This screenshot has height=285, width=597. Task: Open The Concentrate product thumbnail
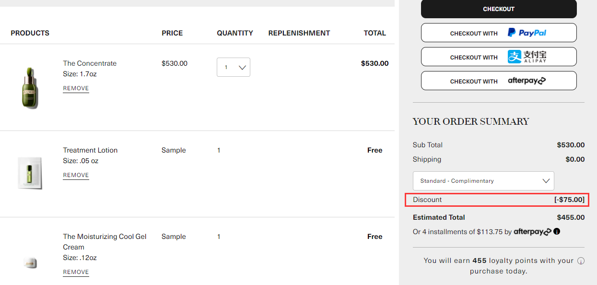(x=30, y=88)
